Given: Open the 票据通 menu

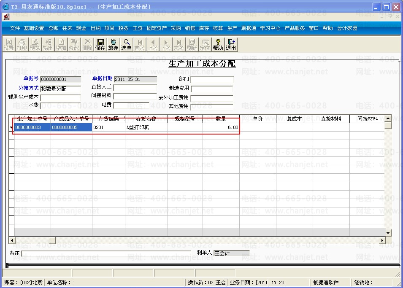Looking at the screenshot, I should click(249, 28).
